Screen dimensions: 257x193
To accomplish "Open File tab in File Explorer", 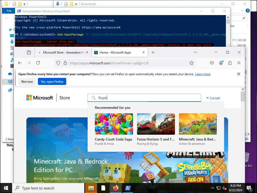I will (x=9, y=11).
